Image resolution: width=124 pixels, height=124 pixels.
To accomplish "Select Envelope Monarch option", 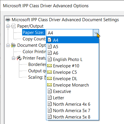I will (x=72, y=85).
